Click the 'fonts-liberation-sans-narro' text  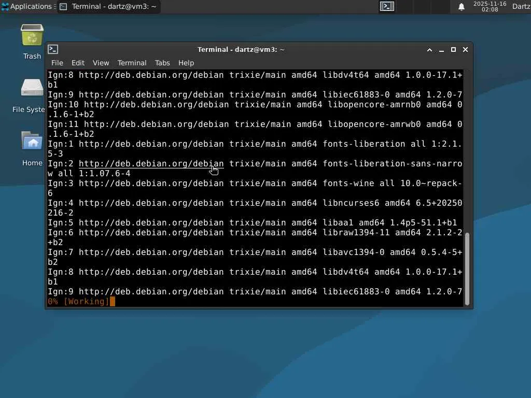393,163
